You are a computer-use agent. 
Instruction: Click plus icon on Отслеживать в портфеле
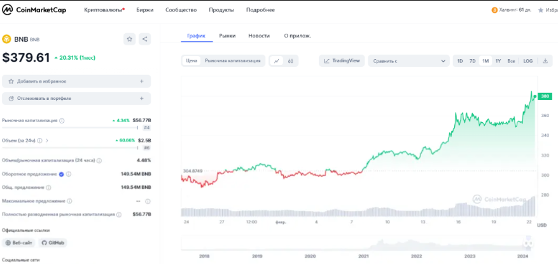point(142,98)
